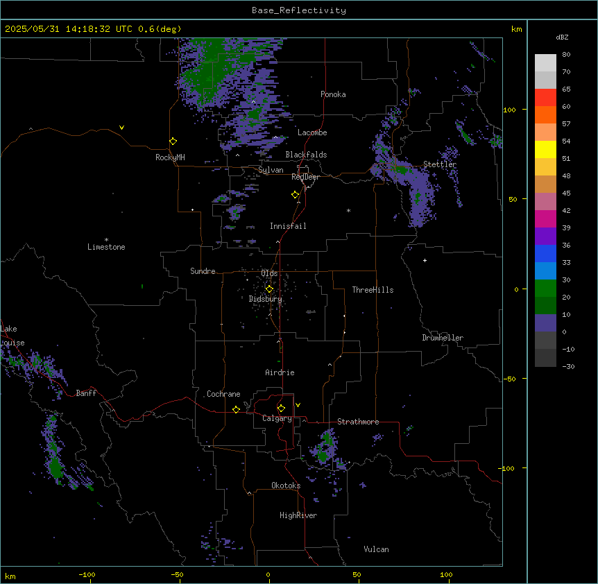Click the Olds town label
Viewport: 598px width, 584px height.
pyautogui.click(x=269, y=273)
